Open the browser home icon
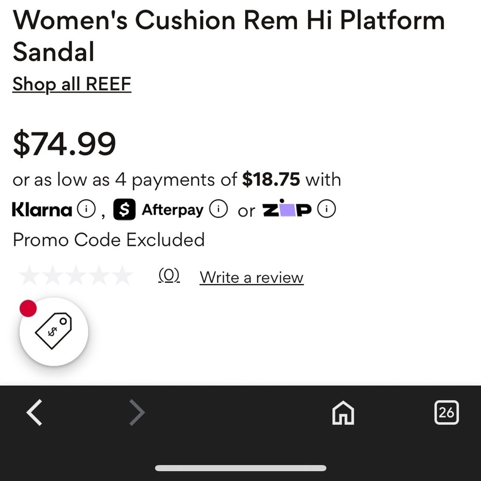Screen dimensions: 481x481 (x=343, y=413)
